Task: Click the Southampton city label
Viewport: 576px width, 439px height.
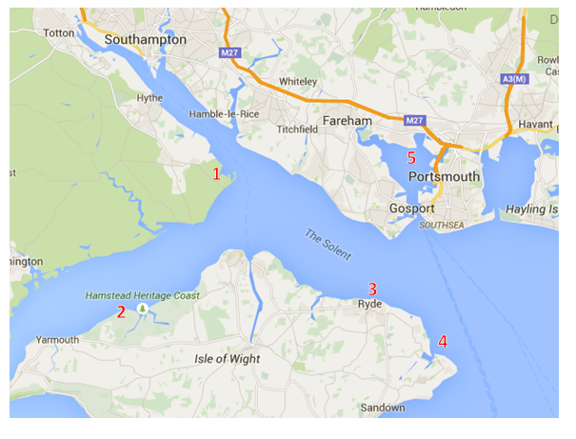Action: click(x=145, y=40)
